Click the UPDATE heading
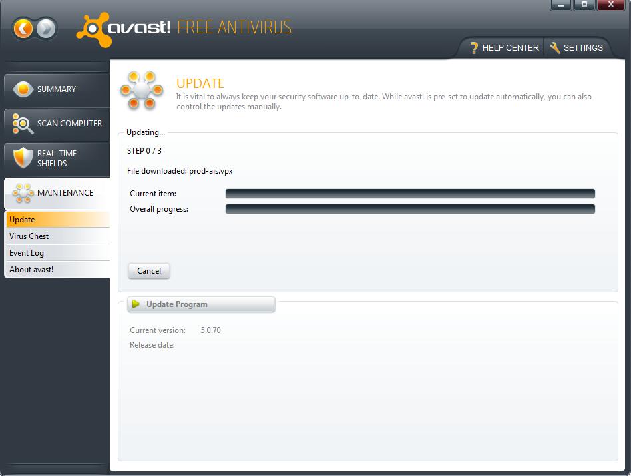631x476 pixels. pyautogui.click(x=200, y=83)
